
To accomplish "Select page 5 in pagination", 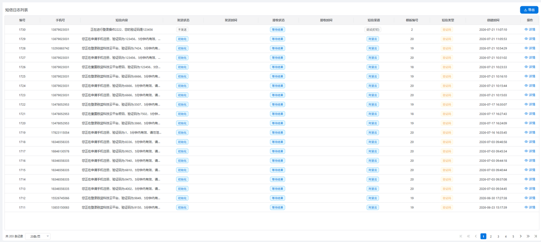I will tap(513, 237).
